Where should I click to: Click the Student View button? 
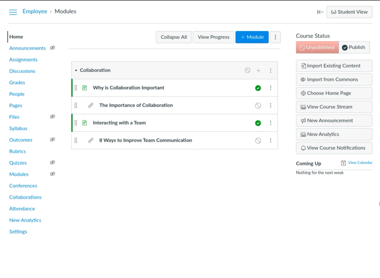pos(349,12)
